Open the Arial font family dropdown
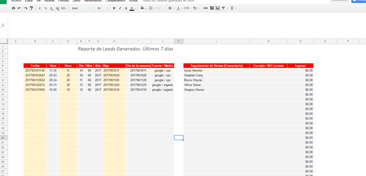 pos(81,8)
